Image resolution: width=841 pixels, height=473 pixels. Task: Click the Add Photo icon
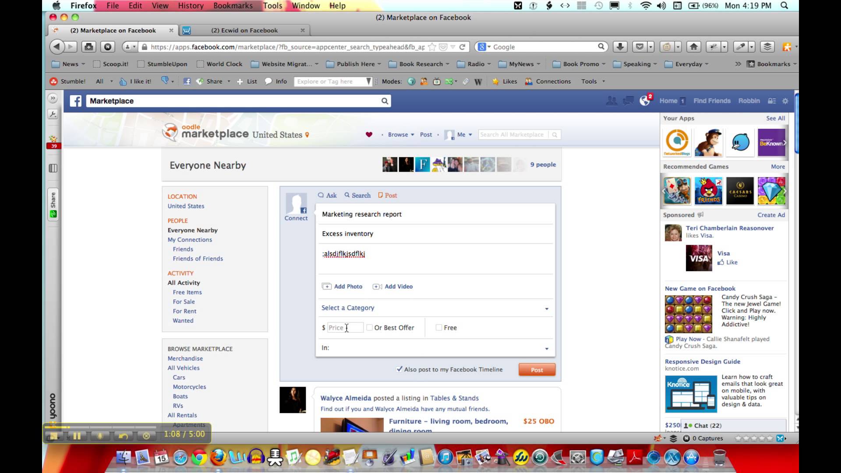pyautogui.click(x=327, y=286)
